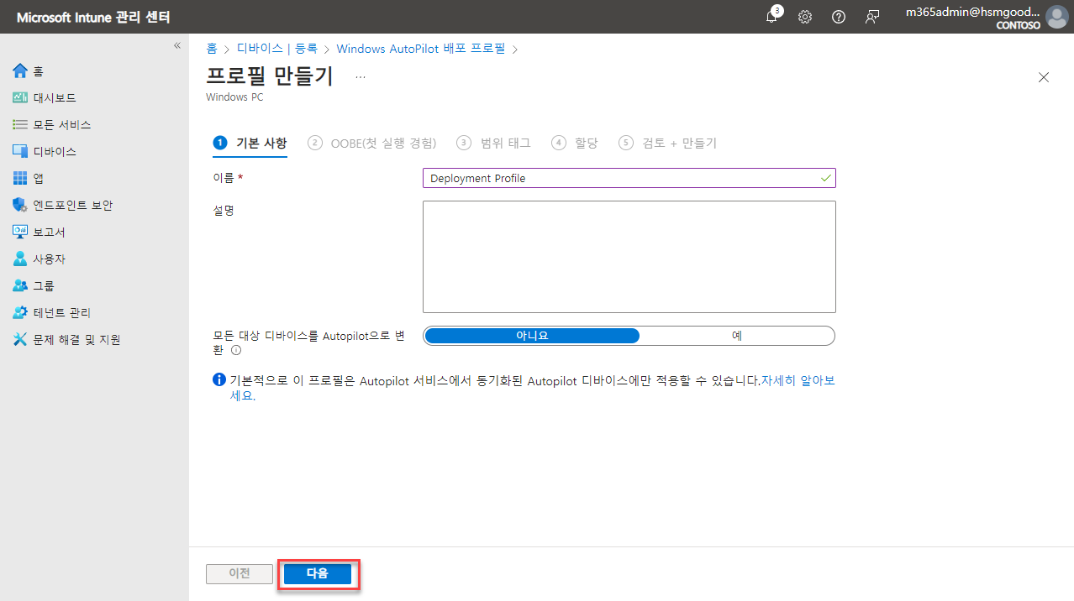
Task: Set the Autopilot conversion toggle to 예
Action: tap(736, 335)
